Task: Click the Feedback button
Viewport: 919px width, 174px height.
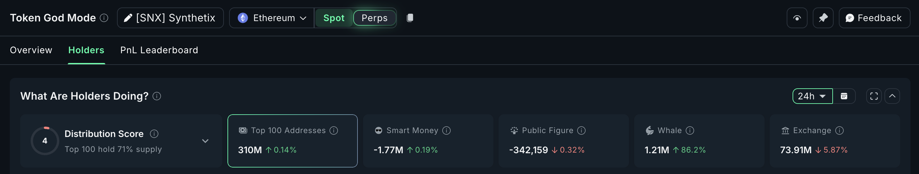Action: (874, 18)
